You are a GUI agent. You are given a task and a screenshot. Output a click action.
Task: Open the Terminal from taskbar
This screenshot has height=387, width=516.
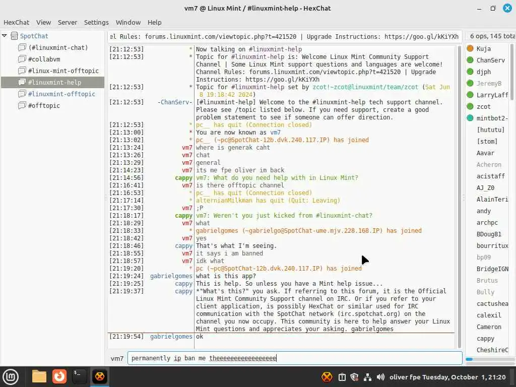click(x=79, y=376)
